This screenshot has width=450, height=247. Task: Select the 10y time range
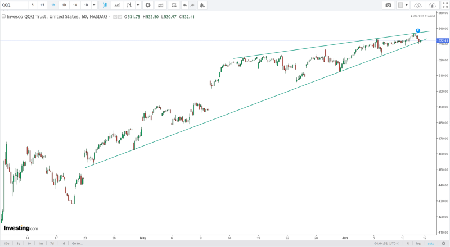point(7,243)
